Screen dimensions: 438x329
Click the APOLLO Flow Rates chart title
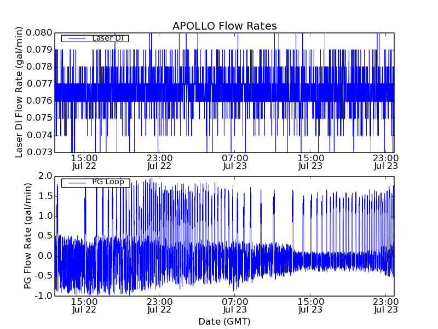tap(224, 26)
